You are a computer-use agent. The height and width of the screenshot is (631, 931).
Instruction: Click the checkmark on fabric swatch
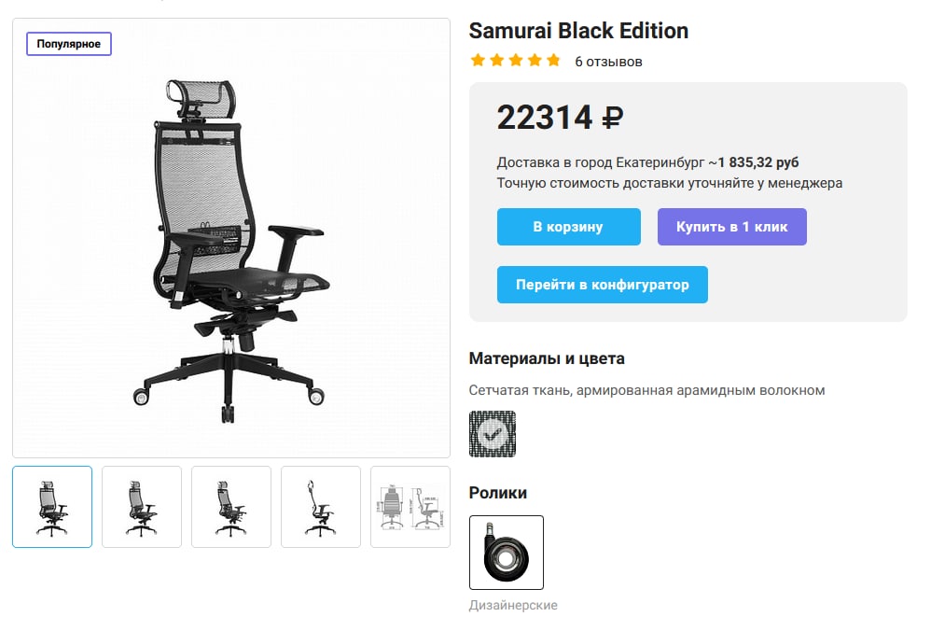coord(493,434)
